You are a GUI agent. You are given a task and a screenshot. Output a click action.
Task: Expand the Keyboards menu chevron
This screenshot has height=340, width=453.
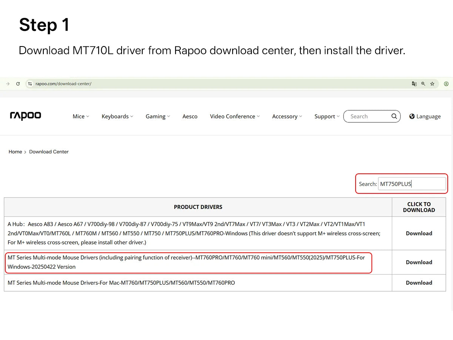coord(132,116)
